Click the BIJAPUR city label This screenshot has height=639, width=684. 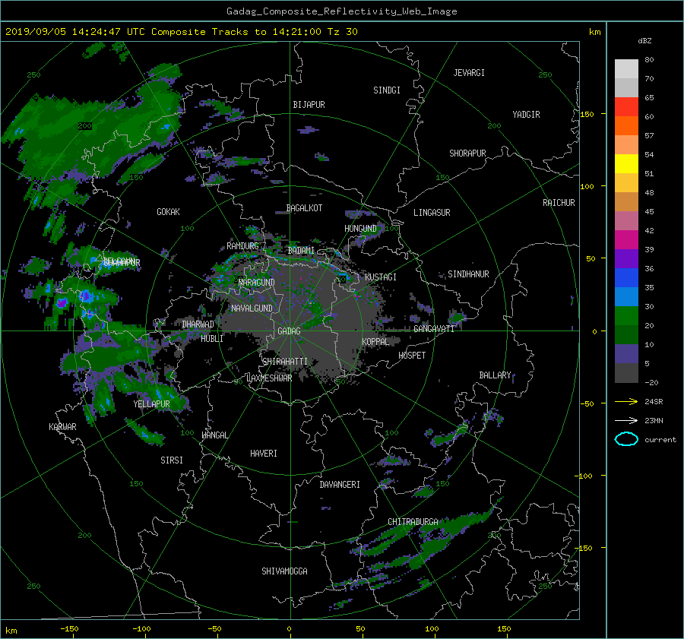309,105
